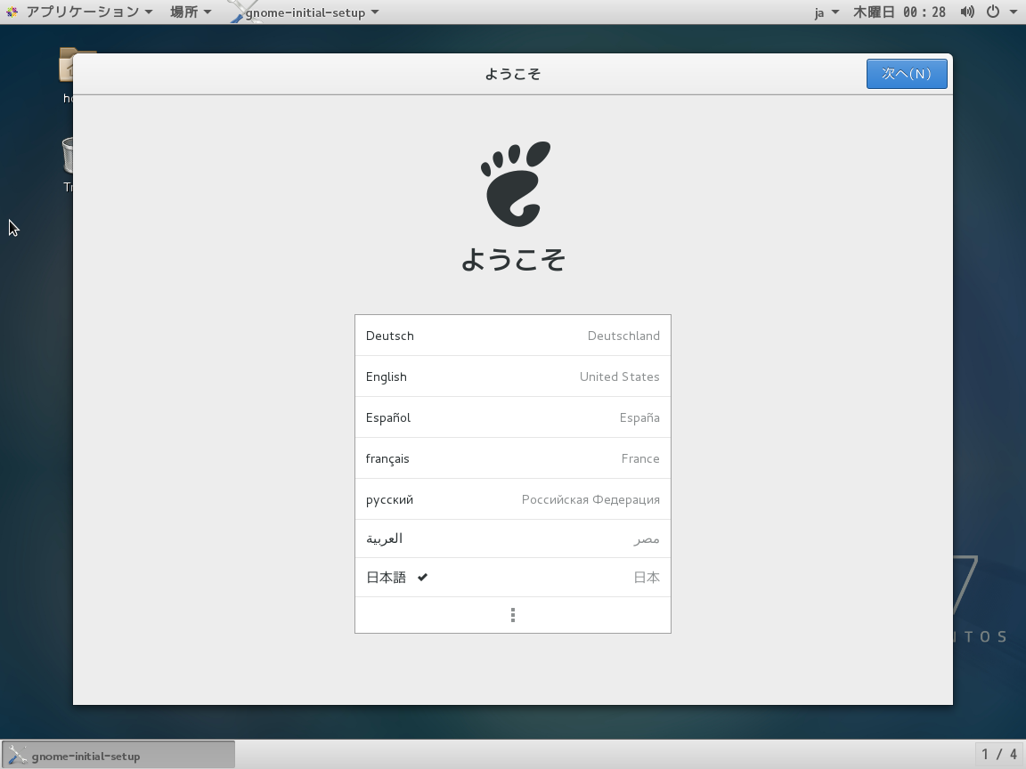
Task: Click gnome-initial-setup taskbar window button
Action: [x=118, y=756]
